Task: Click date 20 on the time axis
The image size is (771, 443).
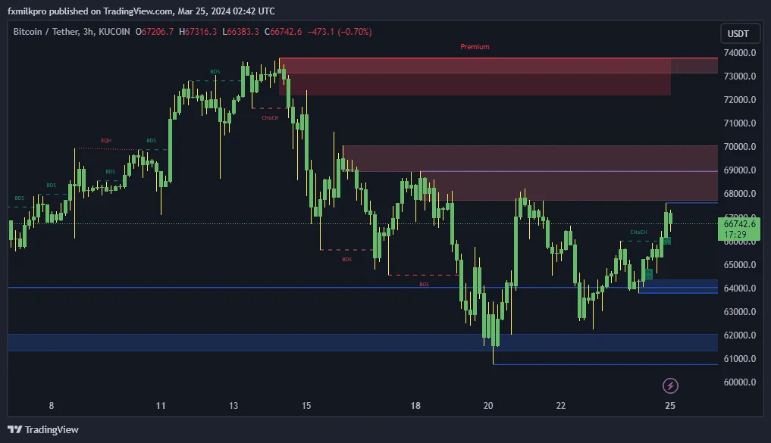Action: tap(488, 406)
